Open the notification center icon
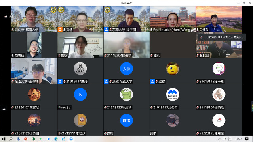The image size is (253, 142). (247, 139)
